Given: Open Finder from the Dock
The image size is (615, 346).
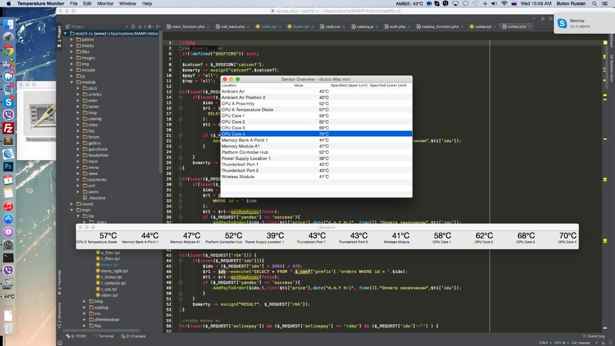Looking at the screenshot, I should (8, 24).
